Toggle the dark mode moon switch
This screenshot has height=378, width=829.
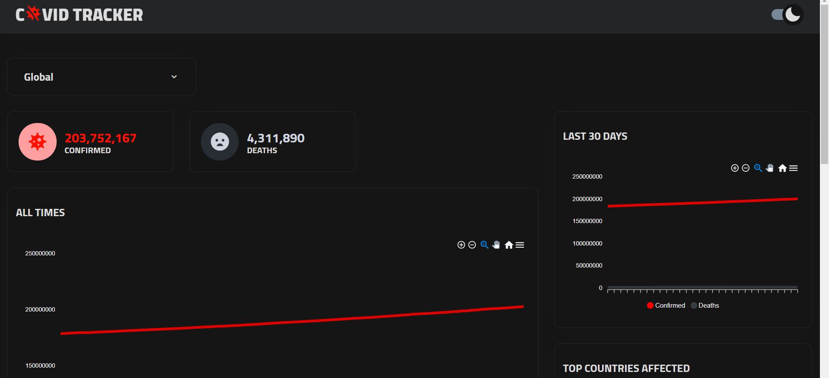(x=788, y=15)
